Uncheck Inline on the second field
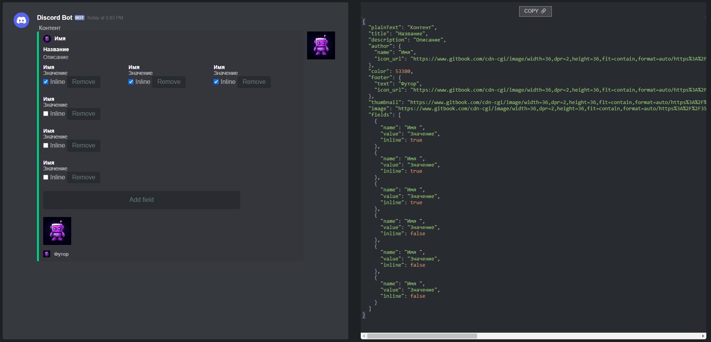 coord(131,82)
